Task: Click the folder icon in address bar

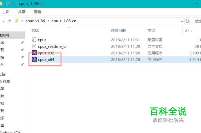Action: click(17, 21)
